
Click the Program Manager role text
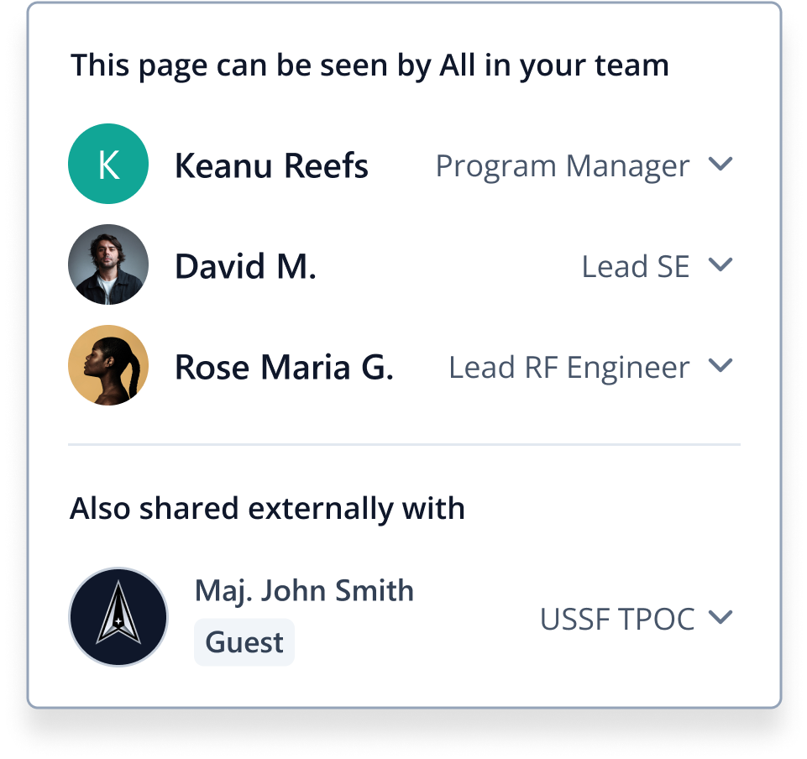click(x=562, y=165)
